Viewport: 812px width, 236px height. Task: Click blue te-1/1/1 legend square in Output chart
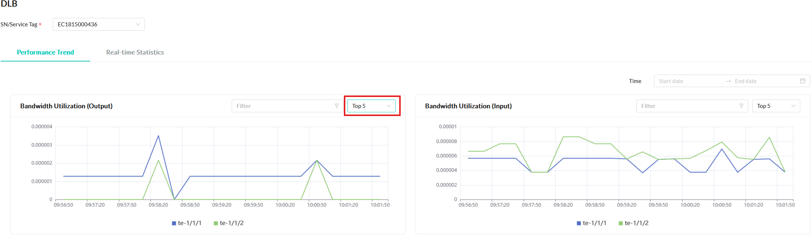[174, 223]
